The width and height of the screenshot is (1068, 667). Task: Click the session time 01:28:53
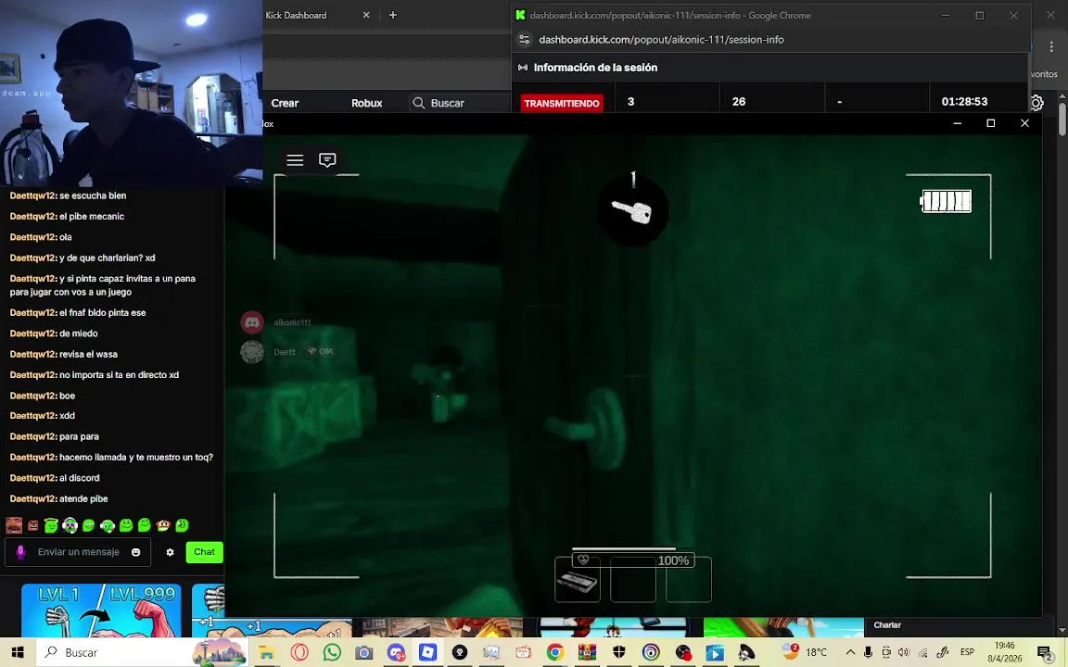point(964,101)
